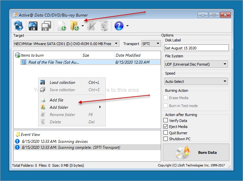The width and height of the screenshot is (243, 181).
Task: Open the target drive dropdown
Action: [66, 43]
